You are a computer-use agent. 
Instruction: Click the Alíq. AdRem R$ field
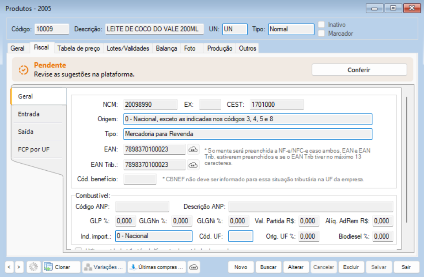coord(382,221)
